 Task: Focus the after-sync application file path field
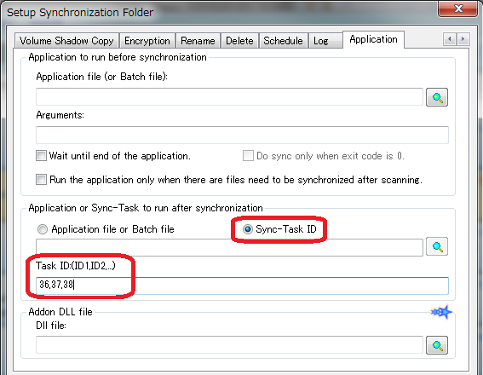click(x=229, y=247)
